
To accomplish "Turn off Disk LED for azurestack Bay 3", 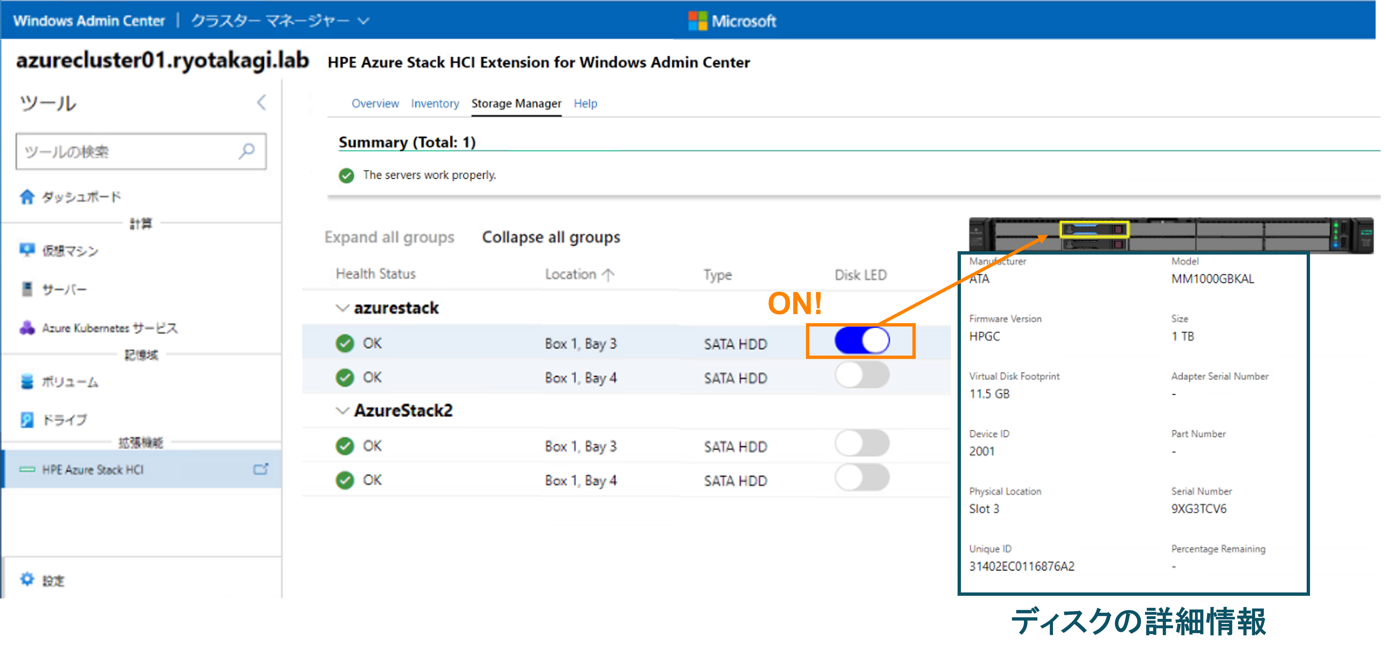I will click(862, 341).
